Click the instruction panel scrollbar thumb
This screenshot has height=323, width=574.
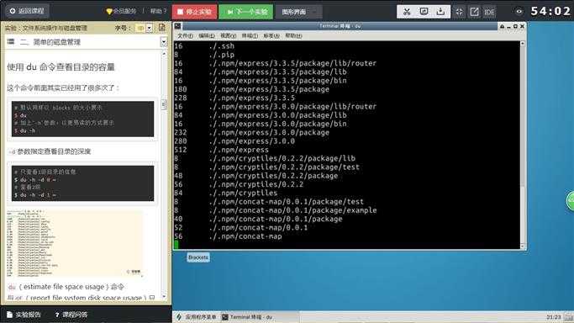(164, 105)
